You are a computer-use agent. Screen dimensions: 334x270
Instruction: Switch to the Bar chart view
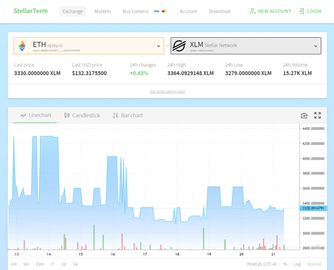click(127, 115)
